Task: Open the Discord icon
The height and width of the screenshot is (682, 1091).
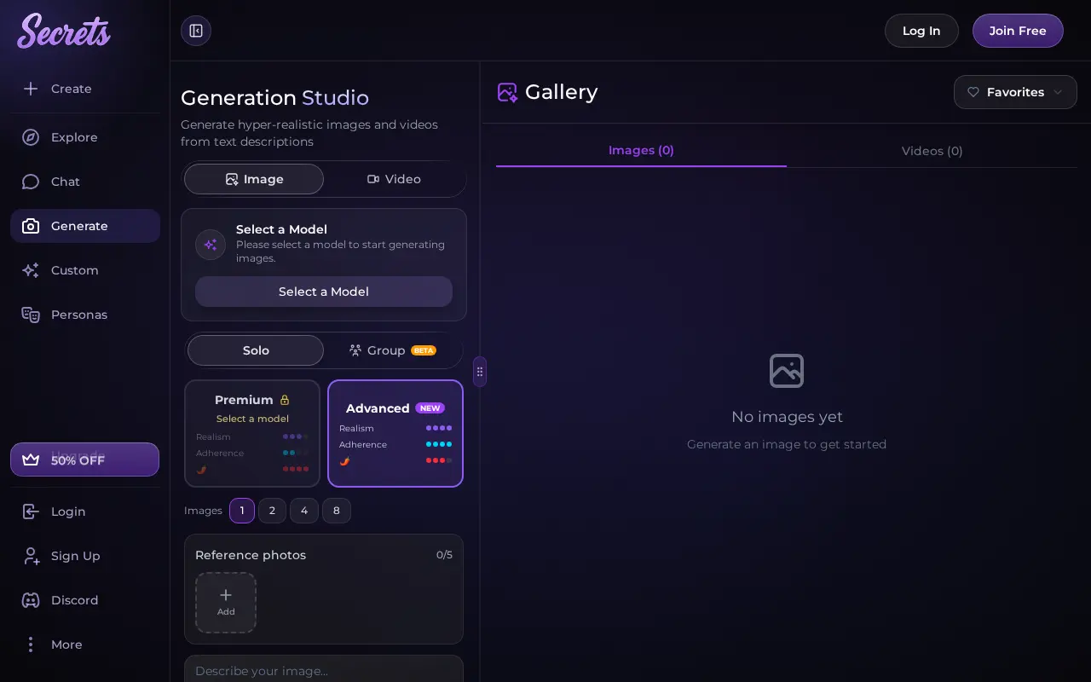Action: [31, 600]
